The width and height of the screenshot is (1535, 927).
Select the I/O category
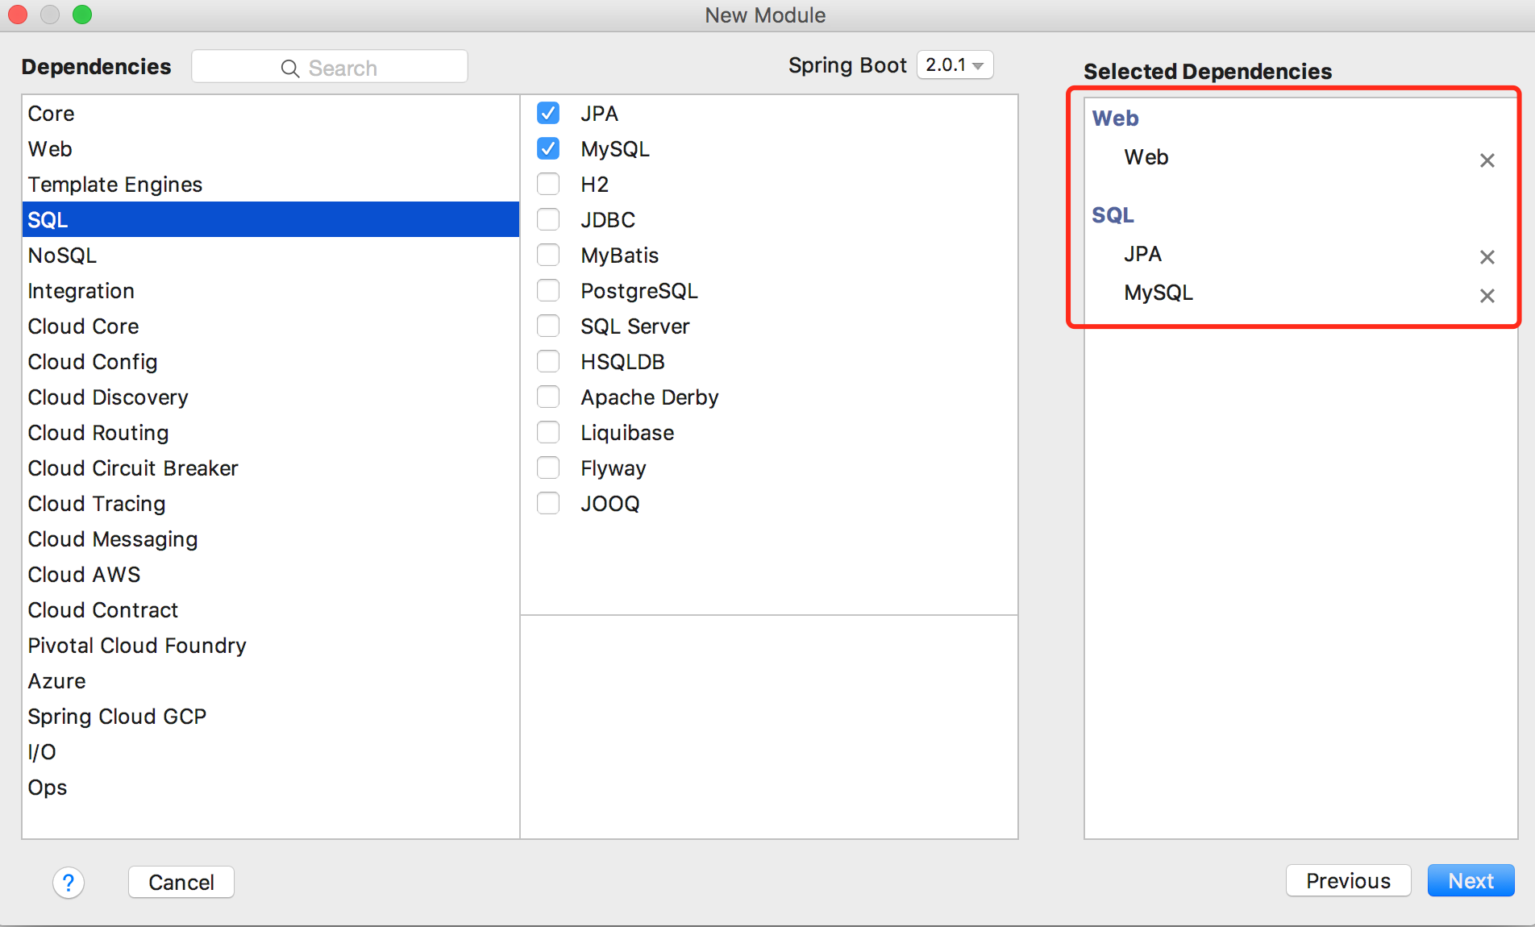pos(271,751)
